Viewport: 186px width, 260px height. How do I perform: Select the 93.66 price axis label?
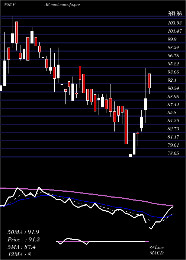(x=174, y=72)
